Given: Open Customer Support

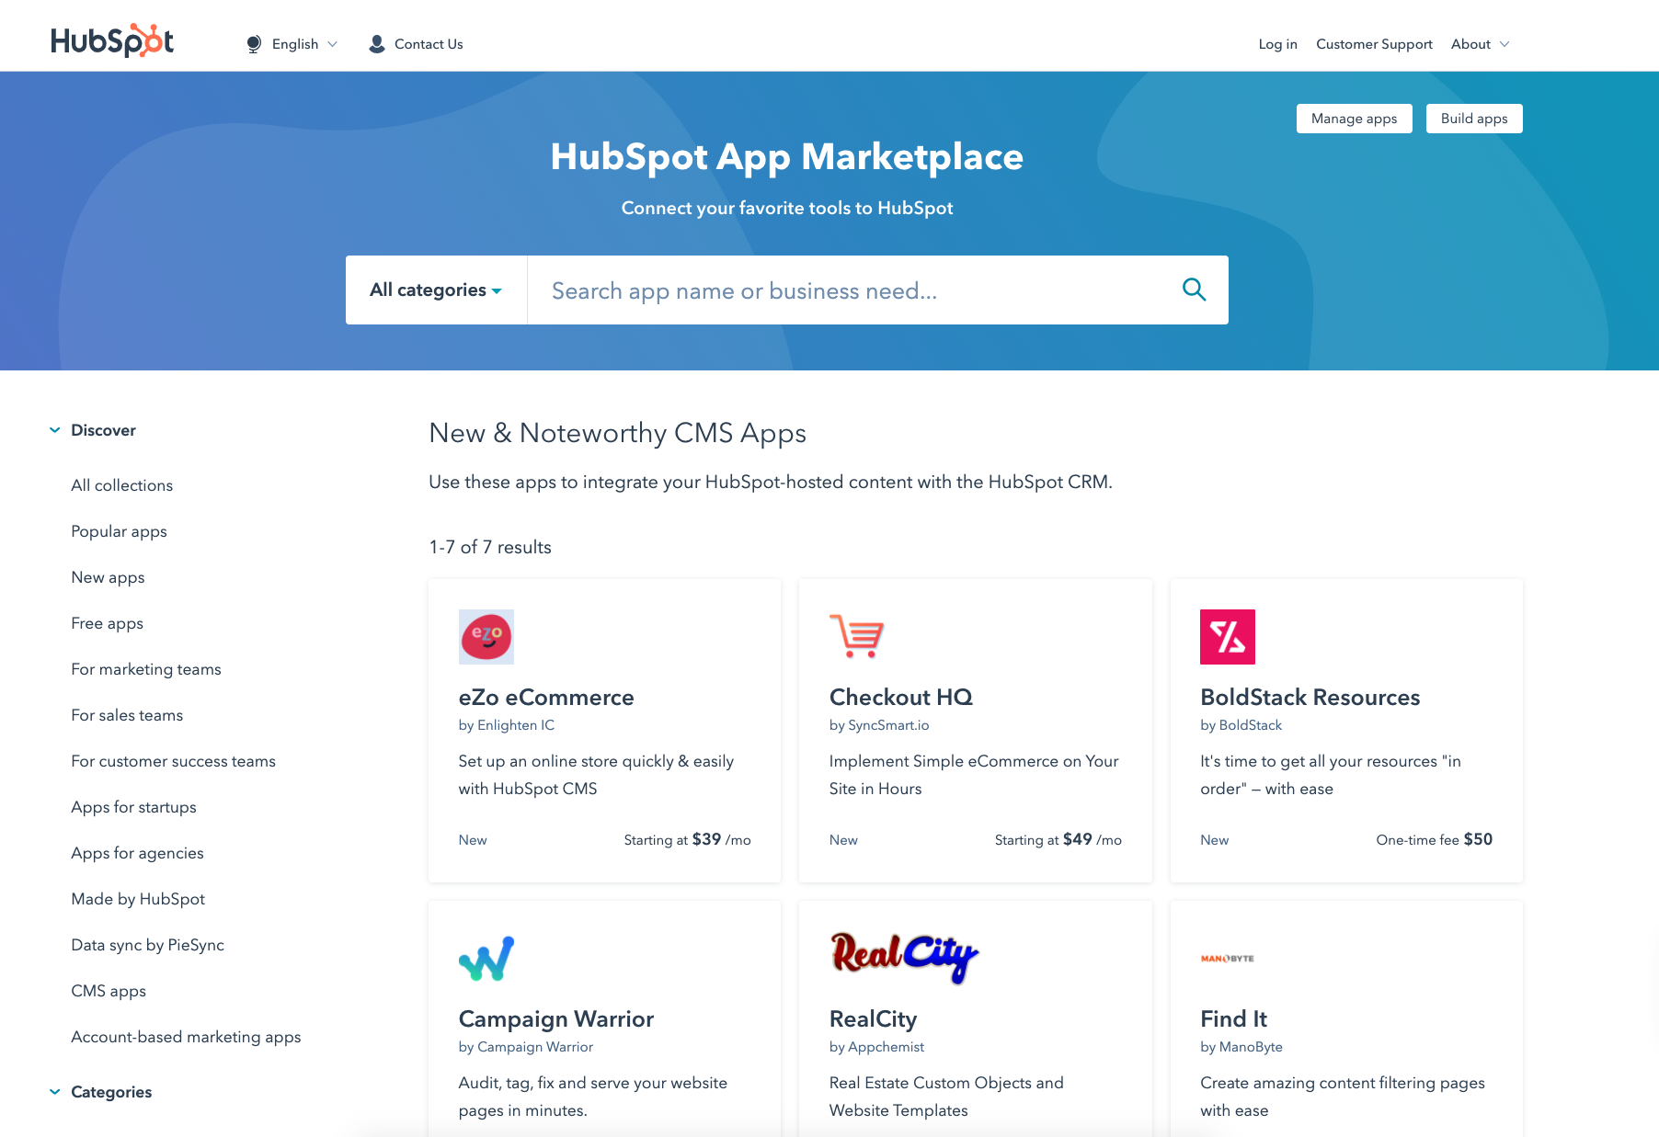Looking at the screenshot, I should pyautogui.click(x=1374, y=43).
